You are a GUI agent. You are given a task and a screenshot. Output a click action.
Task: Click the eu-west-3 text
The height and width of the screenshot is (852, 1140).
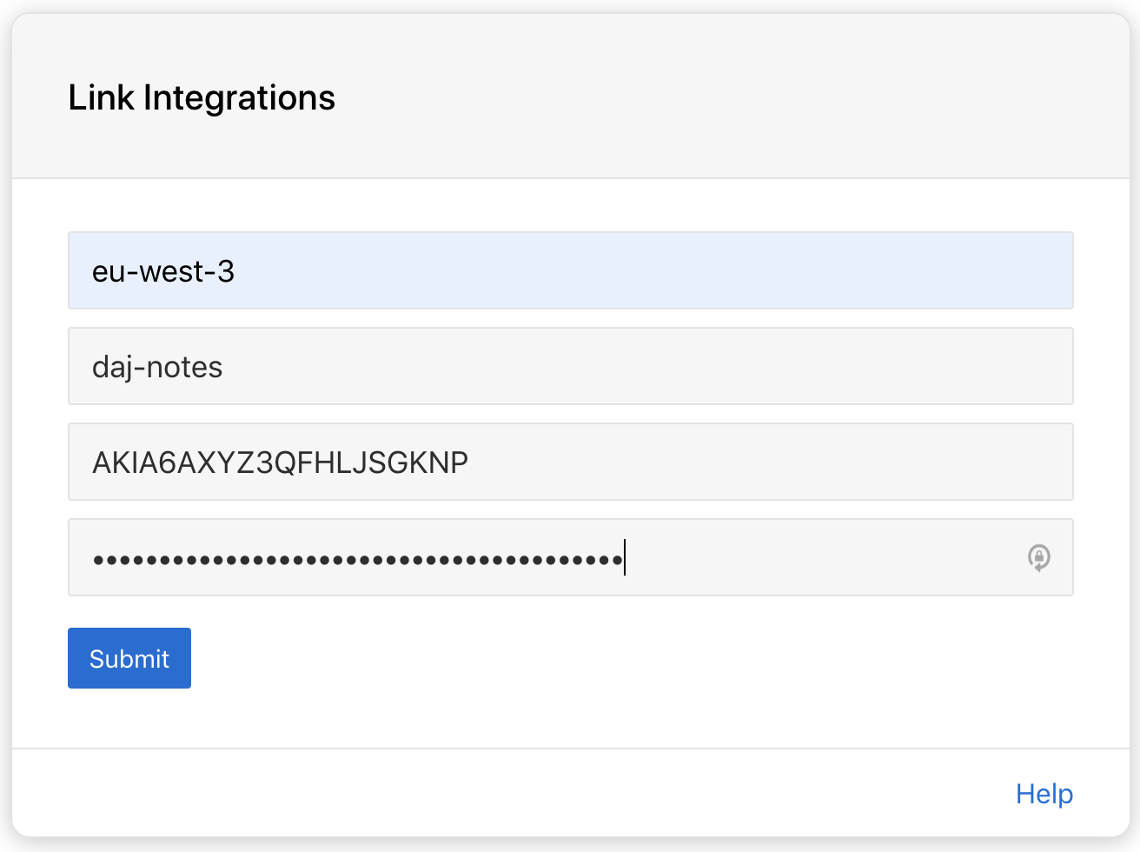163,271
